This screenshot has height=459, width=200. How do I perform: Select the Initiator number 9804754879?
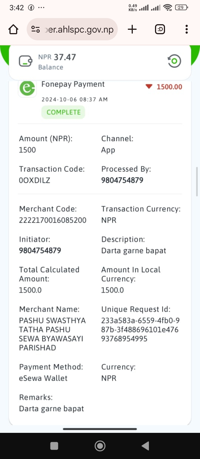click(x=40, y=251)
